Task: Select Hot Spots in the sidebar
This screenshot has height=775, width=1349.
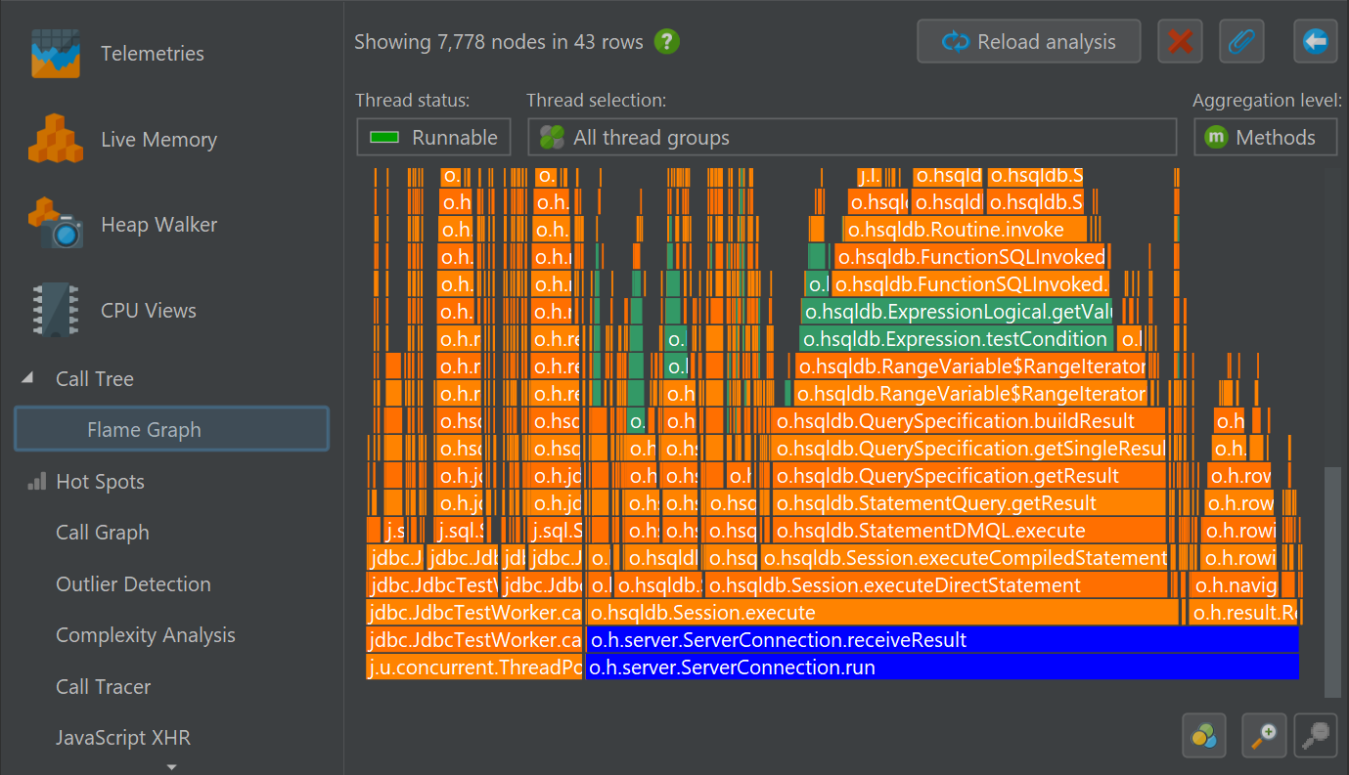Action: [x=100, y=482]
